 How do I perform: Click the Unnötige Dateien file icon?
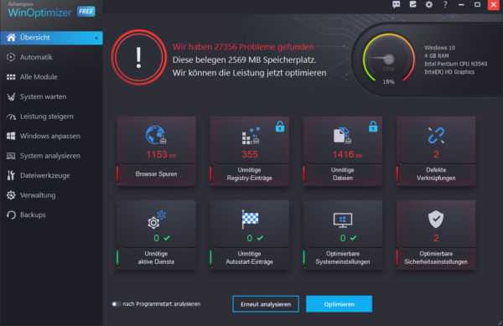(342, 136)
